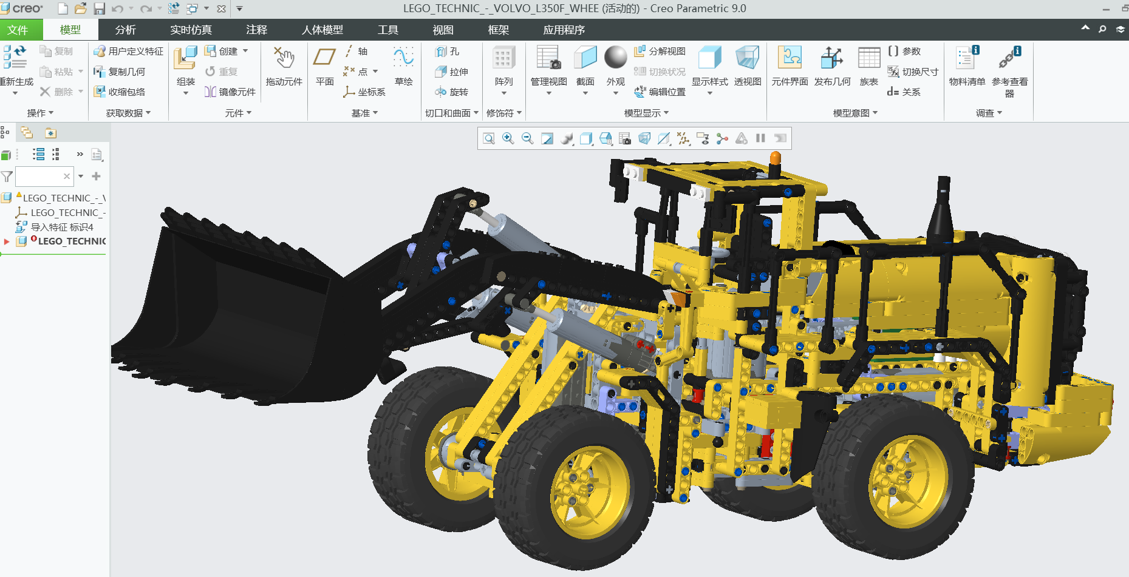The width and height of the screenshot is (1129, 577).
Task: Open the 创建 dropdown arrow
Action: [x=245, y=51]
